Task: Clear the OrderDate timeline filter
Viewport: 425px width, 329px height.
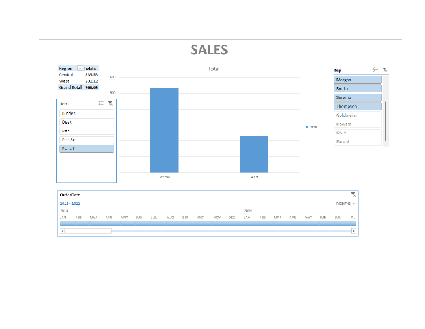Action: coord(353,195)
